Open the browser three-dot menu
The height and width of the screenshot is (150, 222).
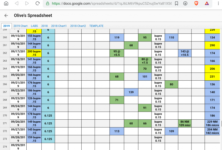217,4
